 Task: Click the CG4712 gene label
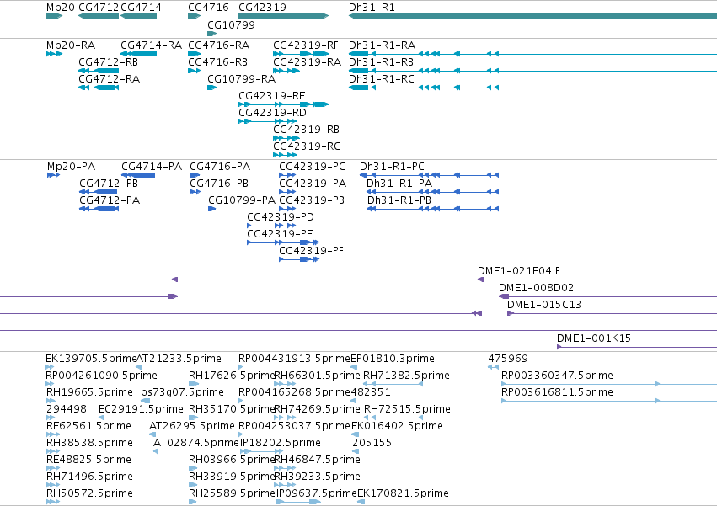pyautogui.click(x=99, y=8)
